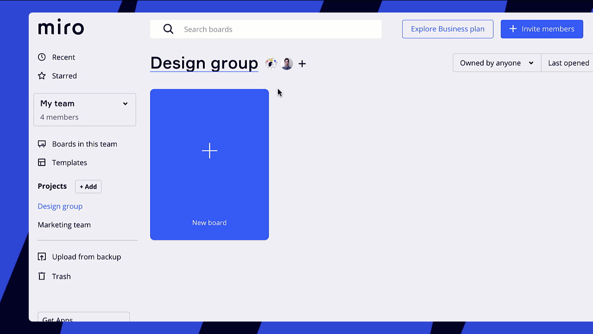This screenshot has height=334, width=593.
Task: Click the Trash bin icon
Action: [x=42, y=276]
